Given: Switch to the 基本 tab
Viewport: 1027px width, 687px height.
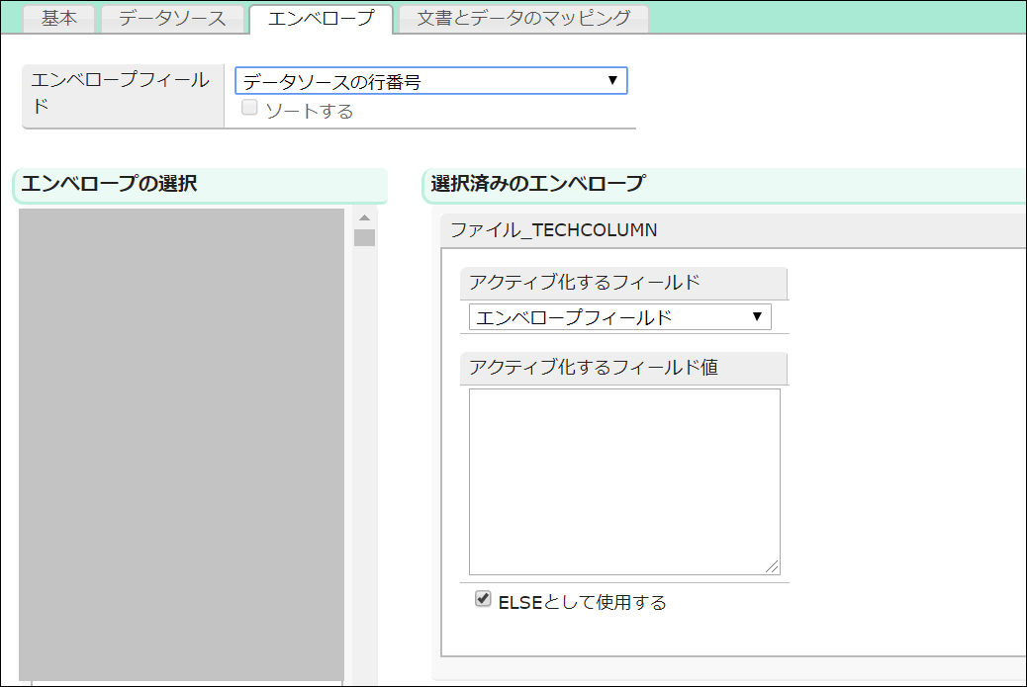Looking at the screenshot, I should (58, 19).
